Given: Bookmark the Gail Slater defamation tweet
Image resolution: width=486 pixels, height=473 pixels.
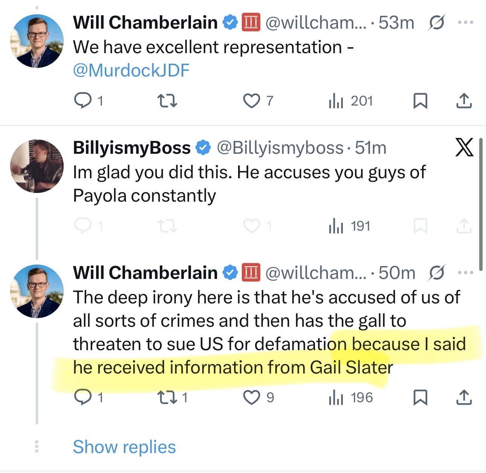Looking at the screenshot, I should 420,397.
